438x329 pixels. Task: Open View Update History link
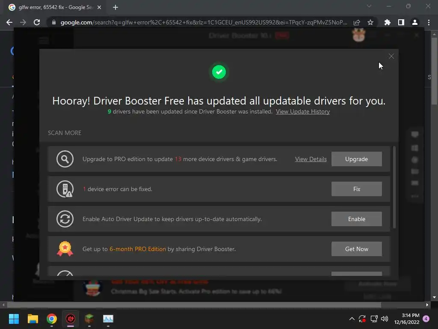coord(303,112)
